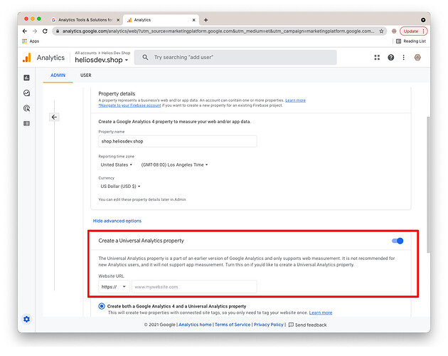Open the account avatar icon
The height and width of the screenshot is (356, 448).
tap(417, 58)
